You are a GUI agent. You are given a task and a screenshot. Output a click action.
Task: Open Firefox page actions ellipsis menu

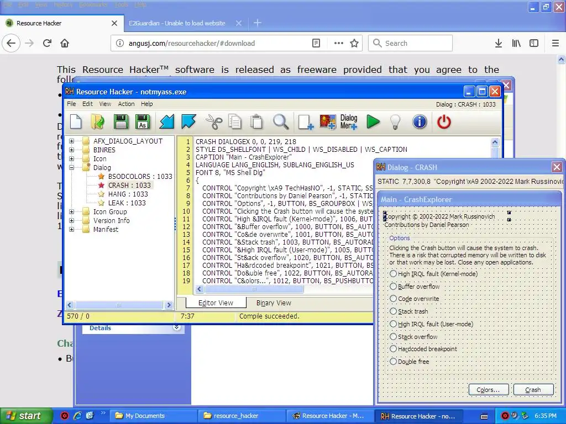pyautogui.click(x=339, y=43)
